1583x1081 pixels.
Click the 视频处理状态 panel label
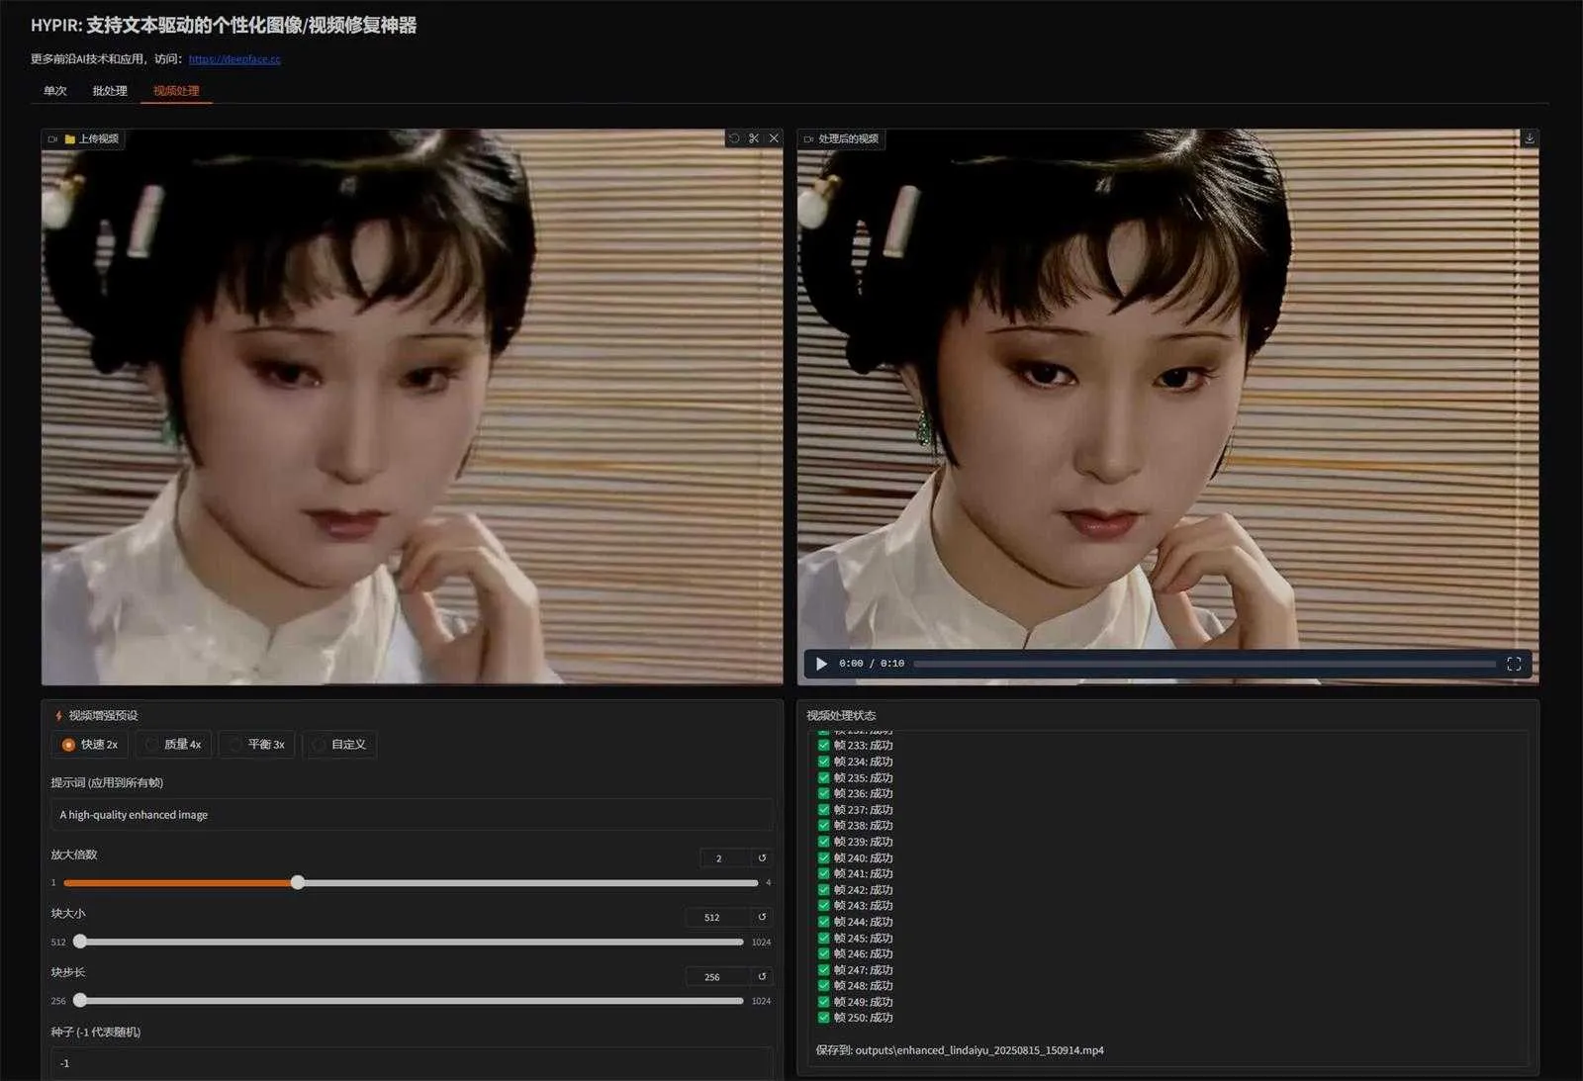(x=841, y=715)
